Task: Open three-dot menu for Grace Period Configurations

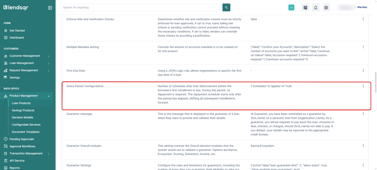Action: click(363, 86)
